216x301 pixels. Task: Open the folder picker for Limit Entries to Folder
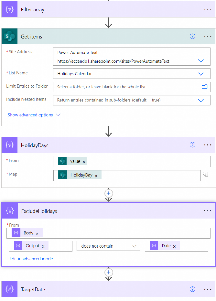tap(206, 87)
